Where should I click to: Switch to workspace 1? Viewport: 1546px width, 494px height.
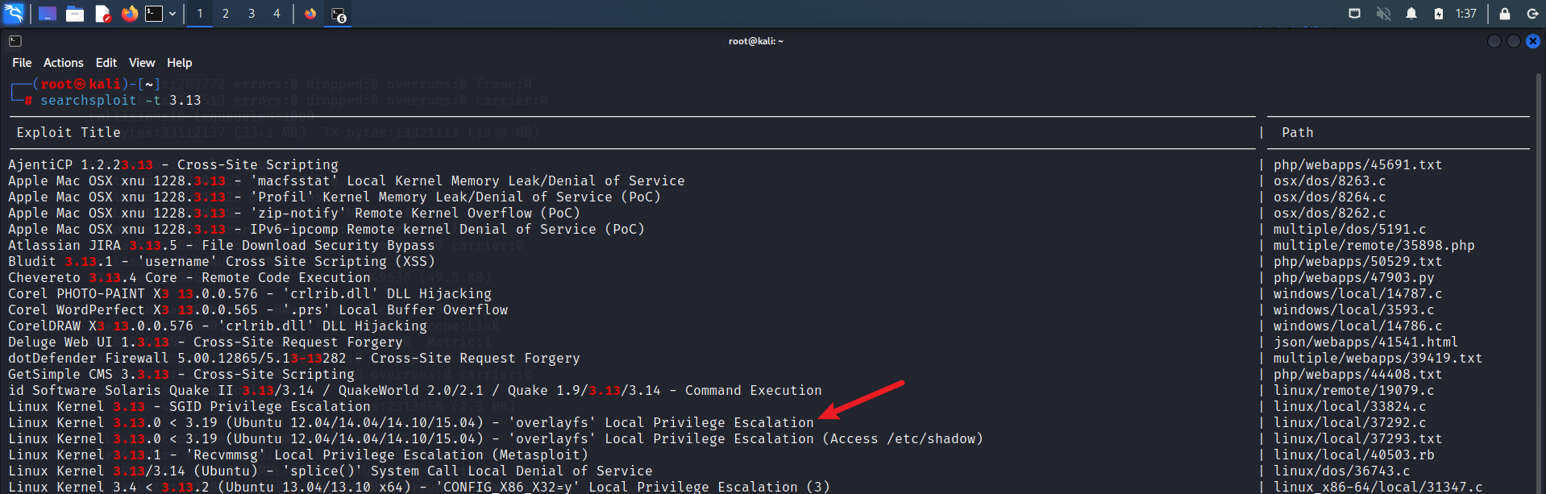point(200,14)
